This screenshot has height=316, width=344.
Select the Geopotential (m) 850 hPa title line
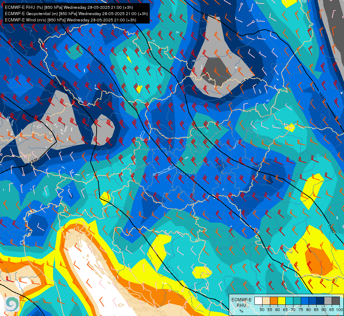[76, 14]
